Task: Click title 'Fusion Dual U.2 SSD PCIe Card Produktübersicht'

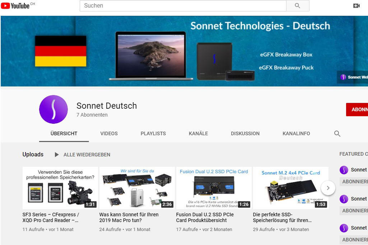Action: point(205,217)
